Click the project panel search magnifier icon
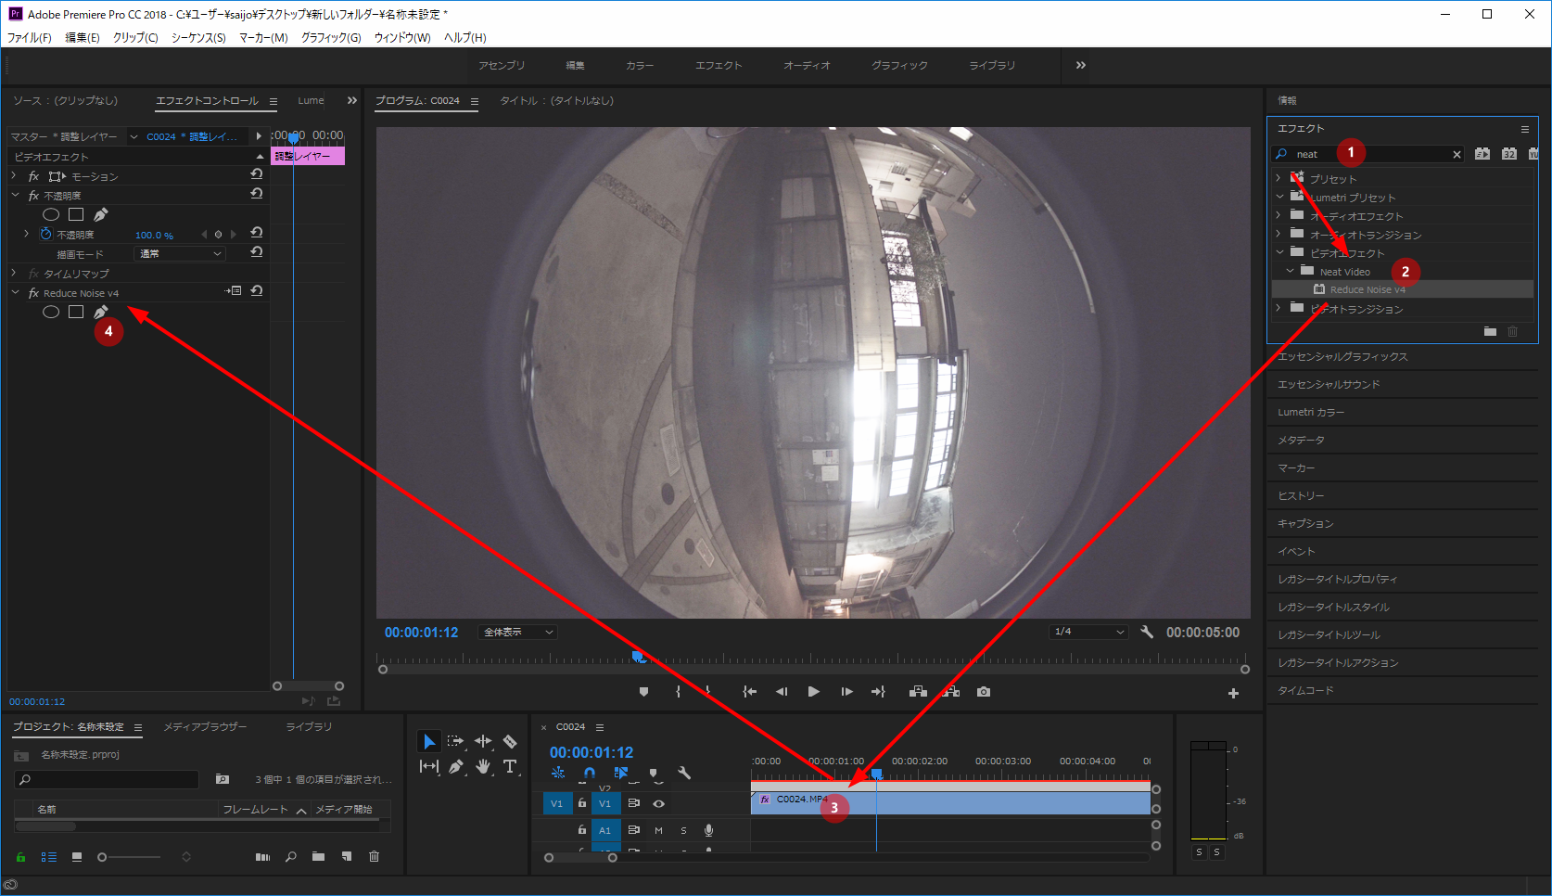This screenshot has width=1552, height=896. coord(290,856)
